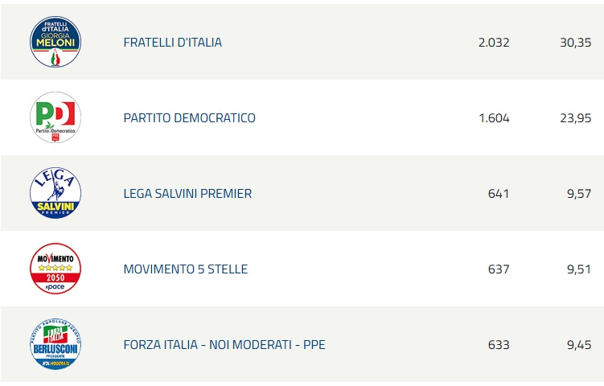Click the 9,57 percentage value
Screen dimensions: 604x386
(579, 194)
